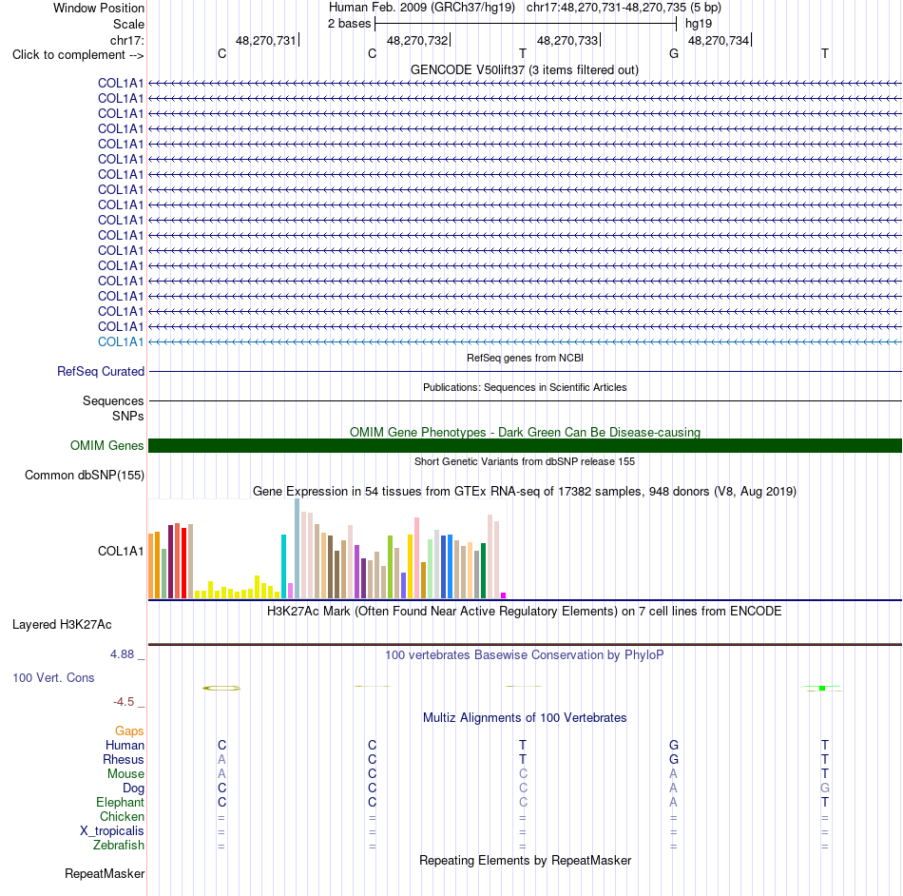Click the '-4.5' PhyloP lower scale value
Image resolution: width=903 pixels, height=896 pixels.
(x=124, y=702)
